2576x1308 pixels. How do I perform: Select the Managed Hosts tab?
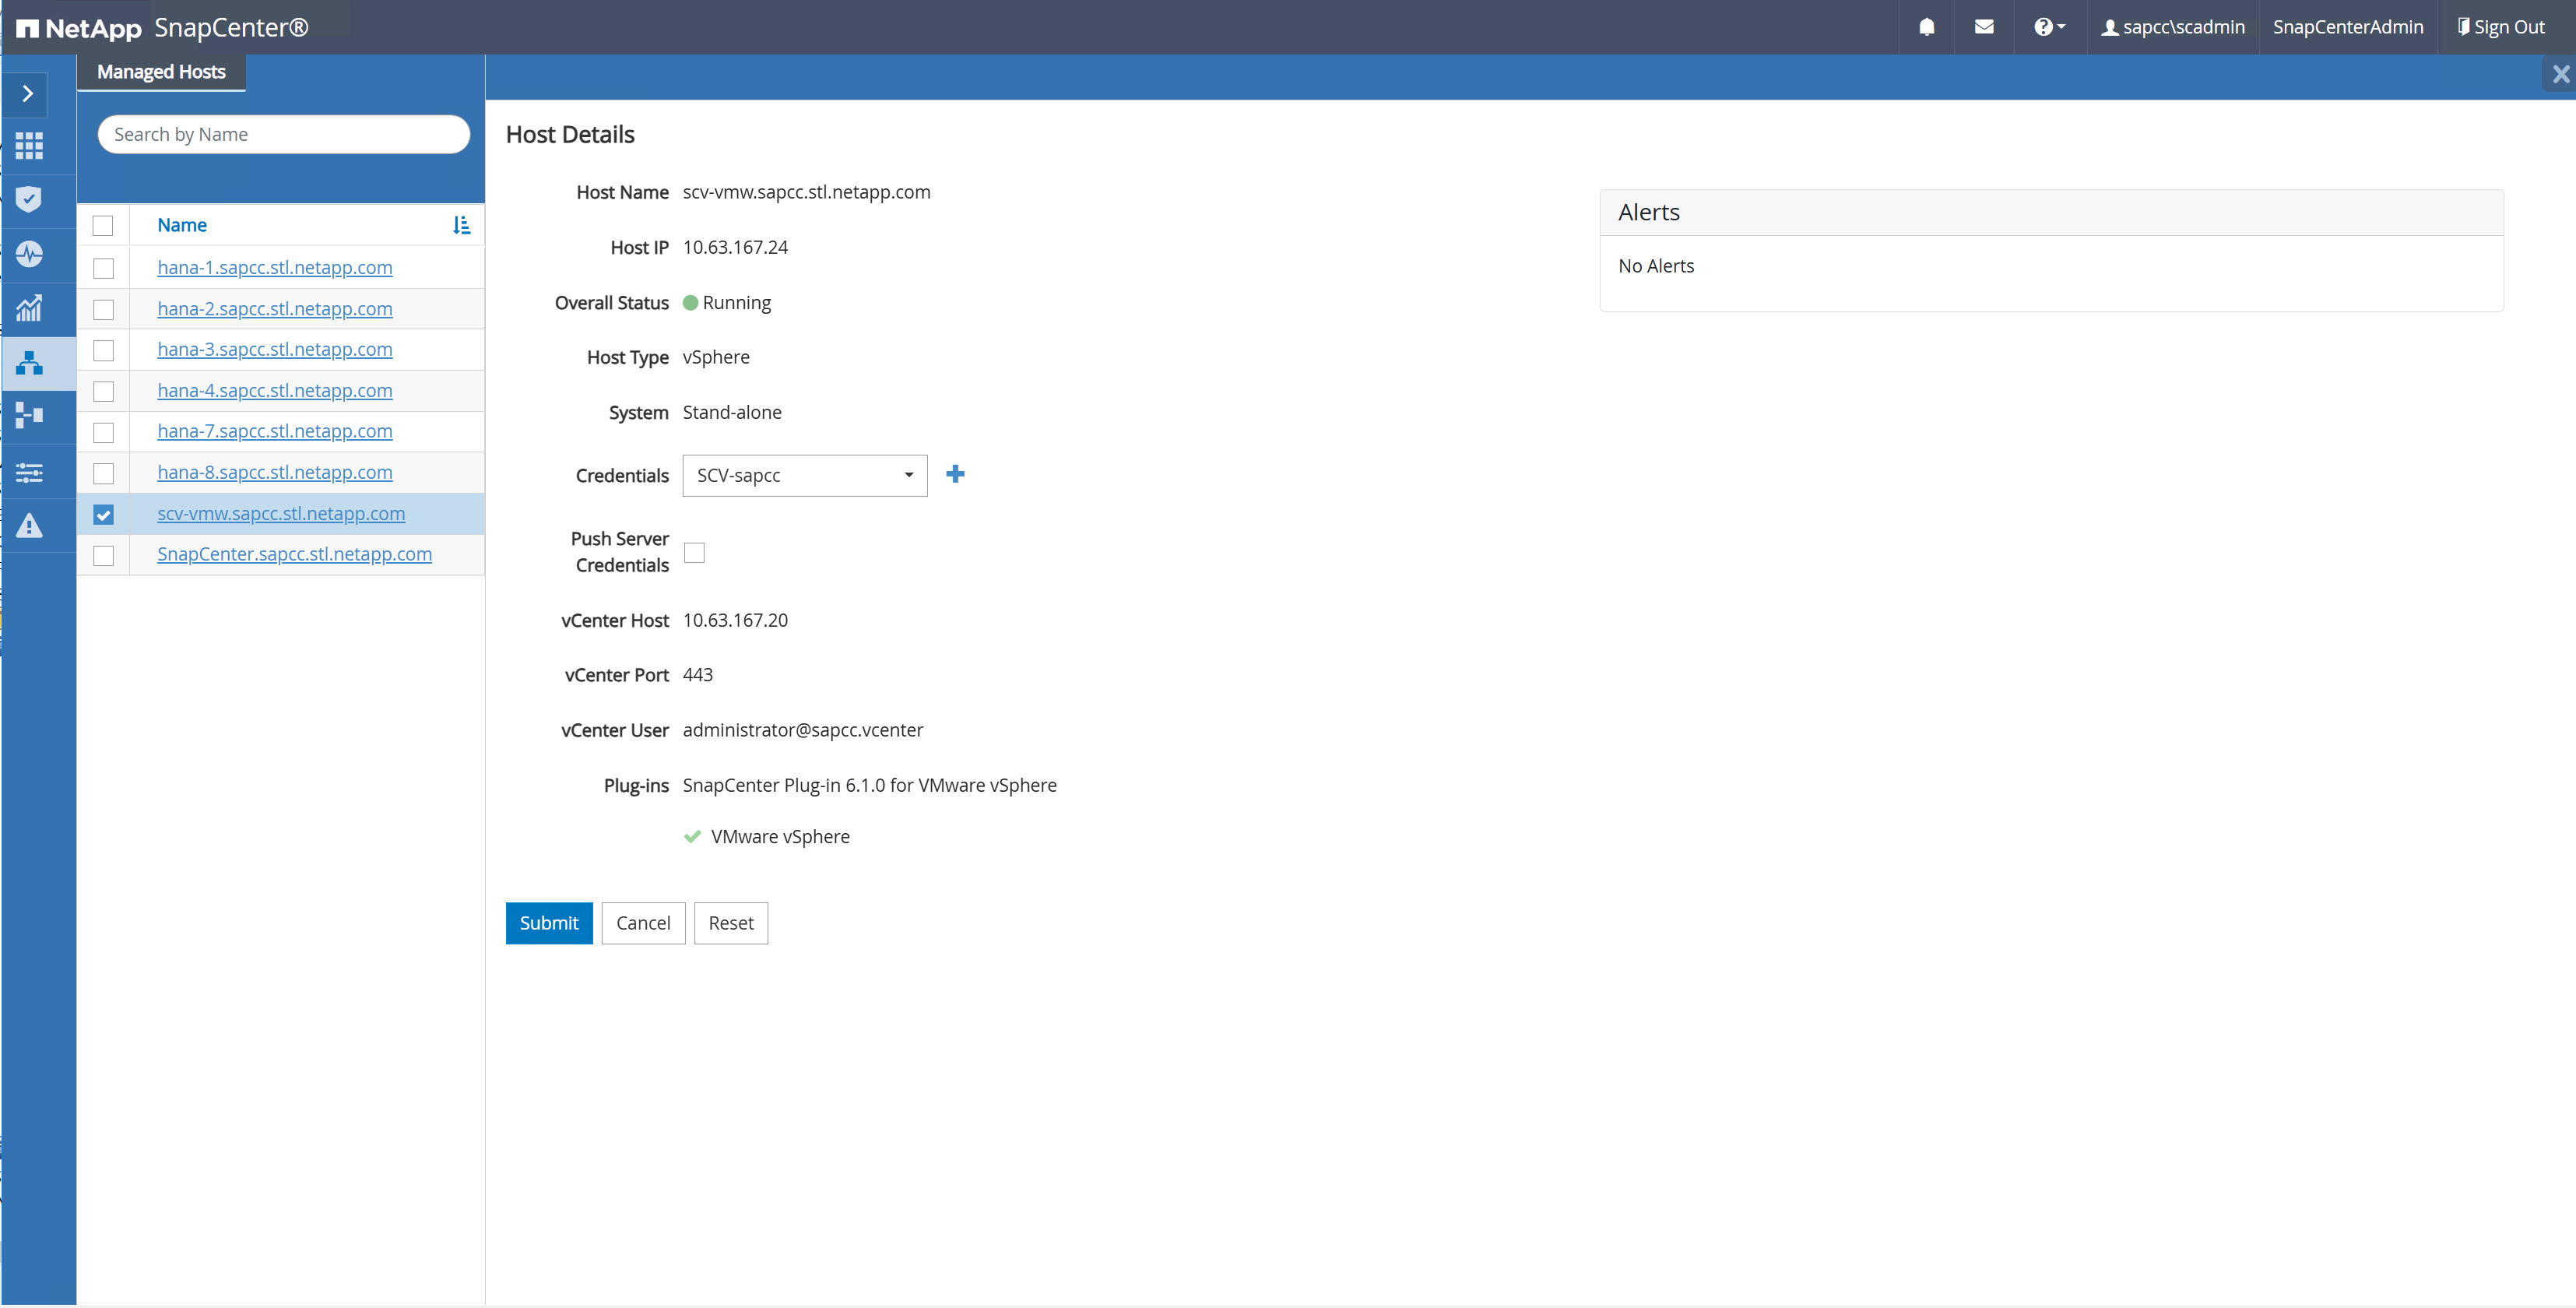(x=161, y=72)
